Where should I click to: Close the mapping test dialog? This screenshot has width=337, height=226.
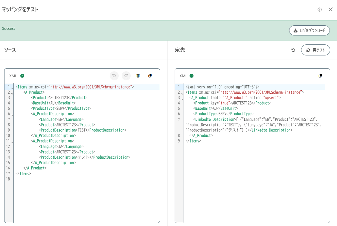pyautogui.click(x=330, y=10)
